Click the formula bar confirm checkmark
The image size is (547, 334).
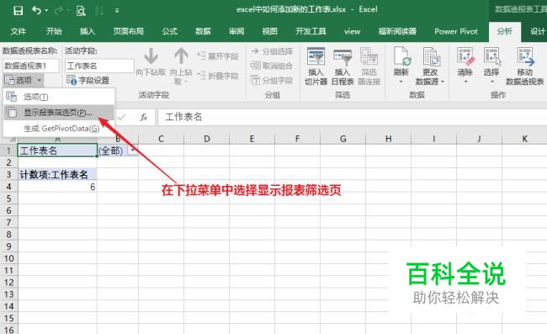point(121,117)
